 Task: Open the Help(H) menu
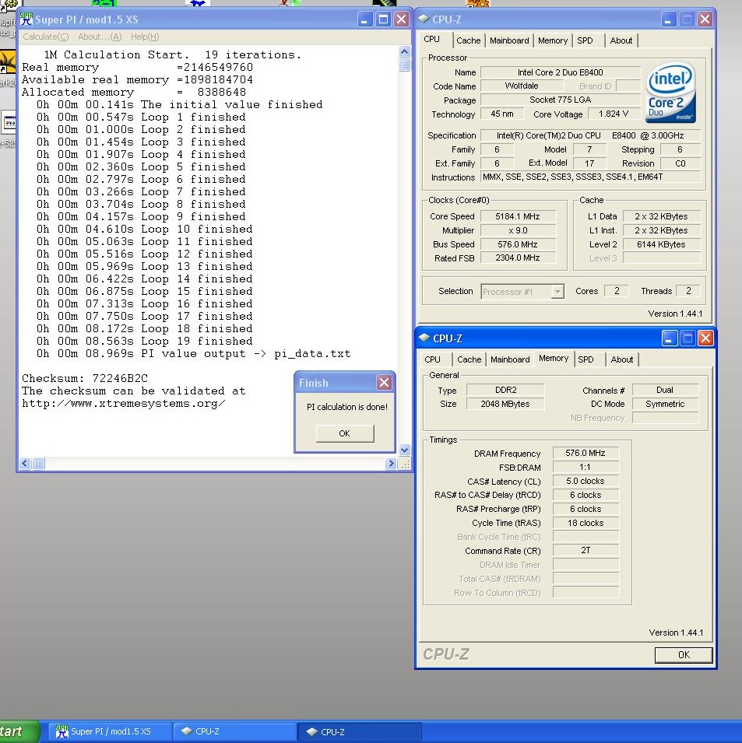click(x=145, y=37)
